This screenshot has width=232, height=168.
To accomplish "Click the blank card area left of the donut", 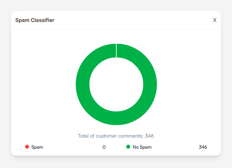I will click(42, 84).
